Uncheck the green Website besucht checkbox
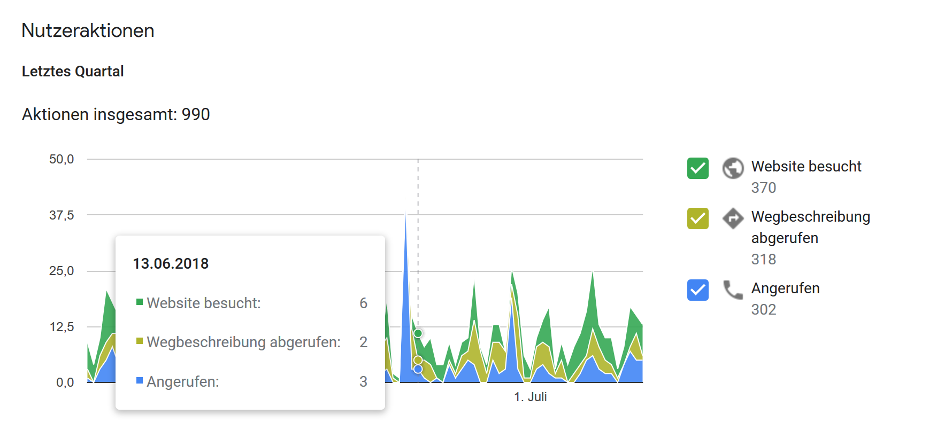952x430 pixels. click(698, 168)
